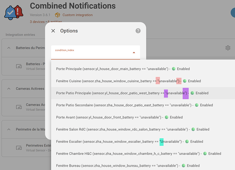Click the Combined Notifications bell logo
The width and height of the screenshot is (235, 170).
tap(14, 12)
